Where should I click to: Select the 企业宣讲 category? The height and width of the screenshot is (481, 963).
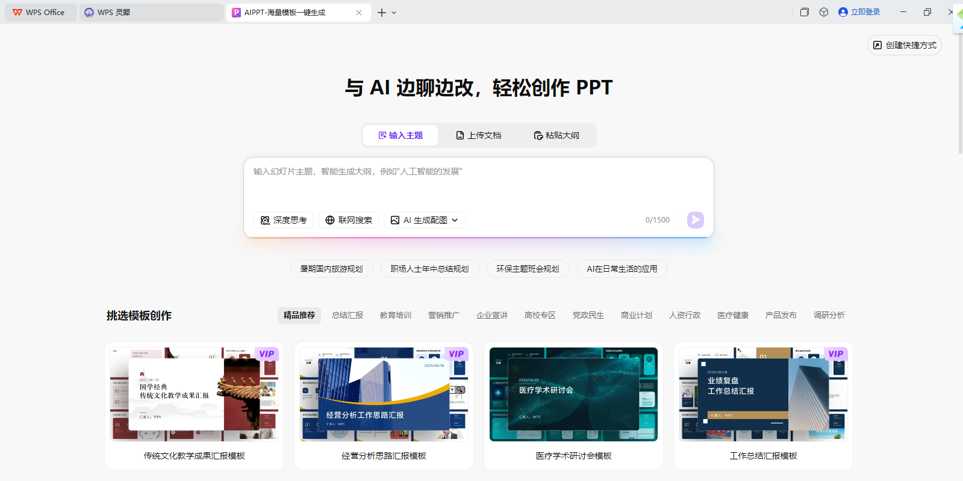492,315
